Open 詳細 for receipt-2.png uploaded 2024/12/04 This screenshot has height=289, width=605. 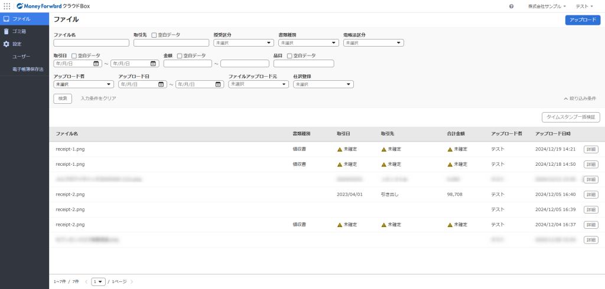(591, 225)
